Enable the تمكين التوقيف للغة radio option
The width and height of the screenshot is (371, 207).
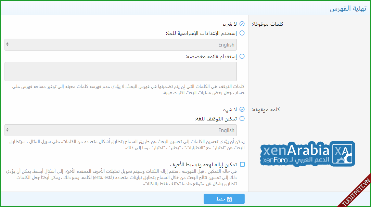click(242, 119)
